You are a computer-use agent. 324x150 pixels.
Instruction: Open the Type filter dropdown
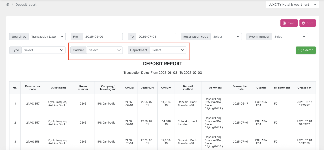tap(44, 50)
